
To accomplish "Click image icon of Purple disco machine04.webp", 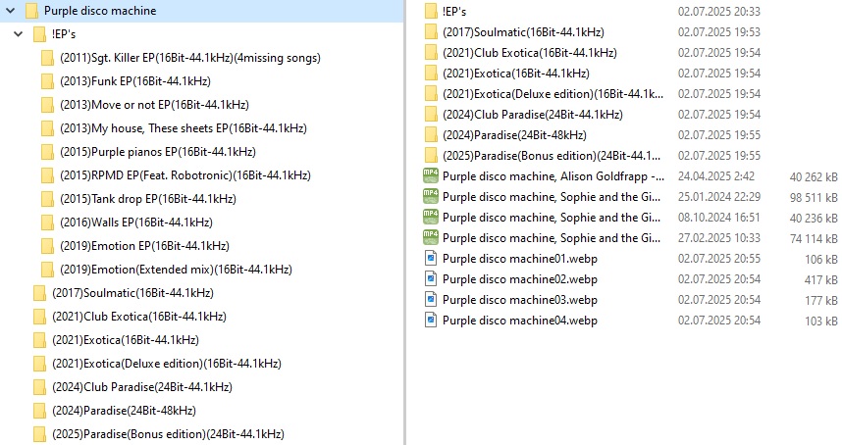I will click(x=430, y=321).
